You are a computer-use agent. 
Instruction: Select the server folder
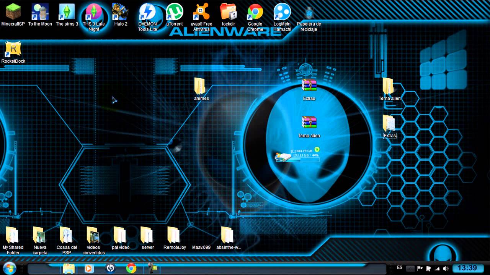coord(147,238)
